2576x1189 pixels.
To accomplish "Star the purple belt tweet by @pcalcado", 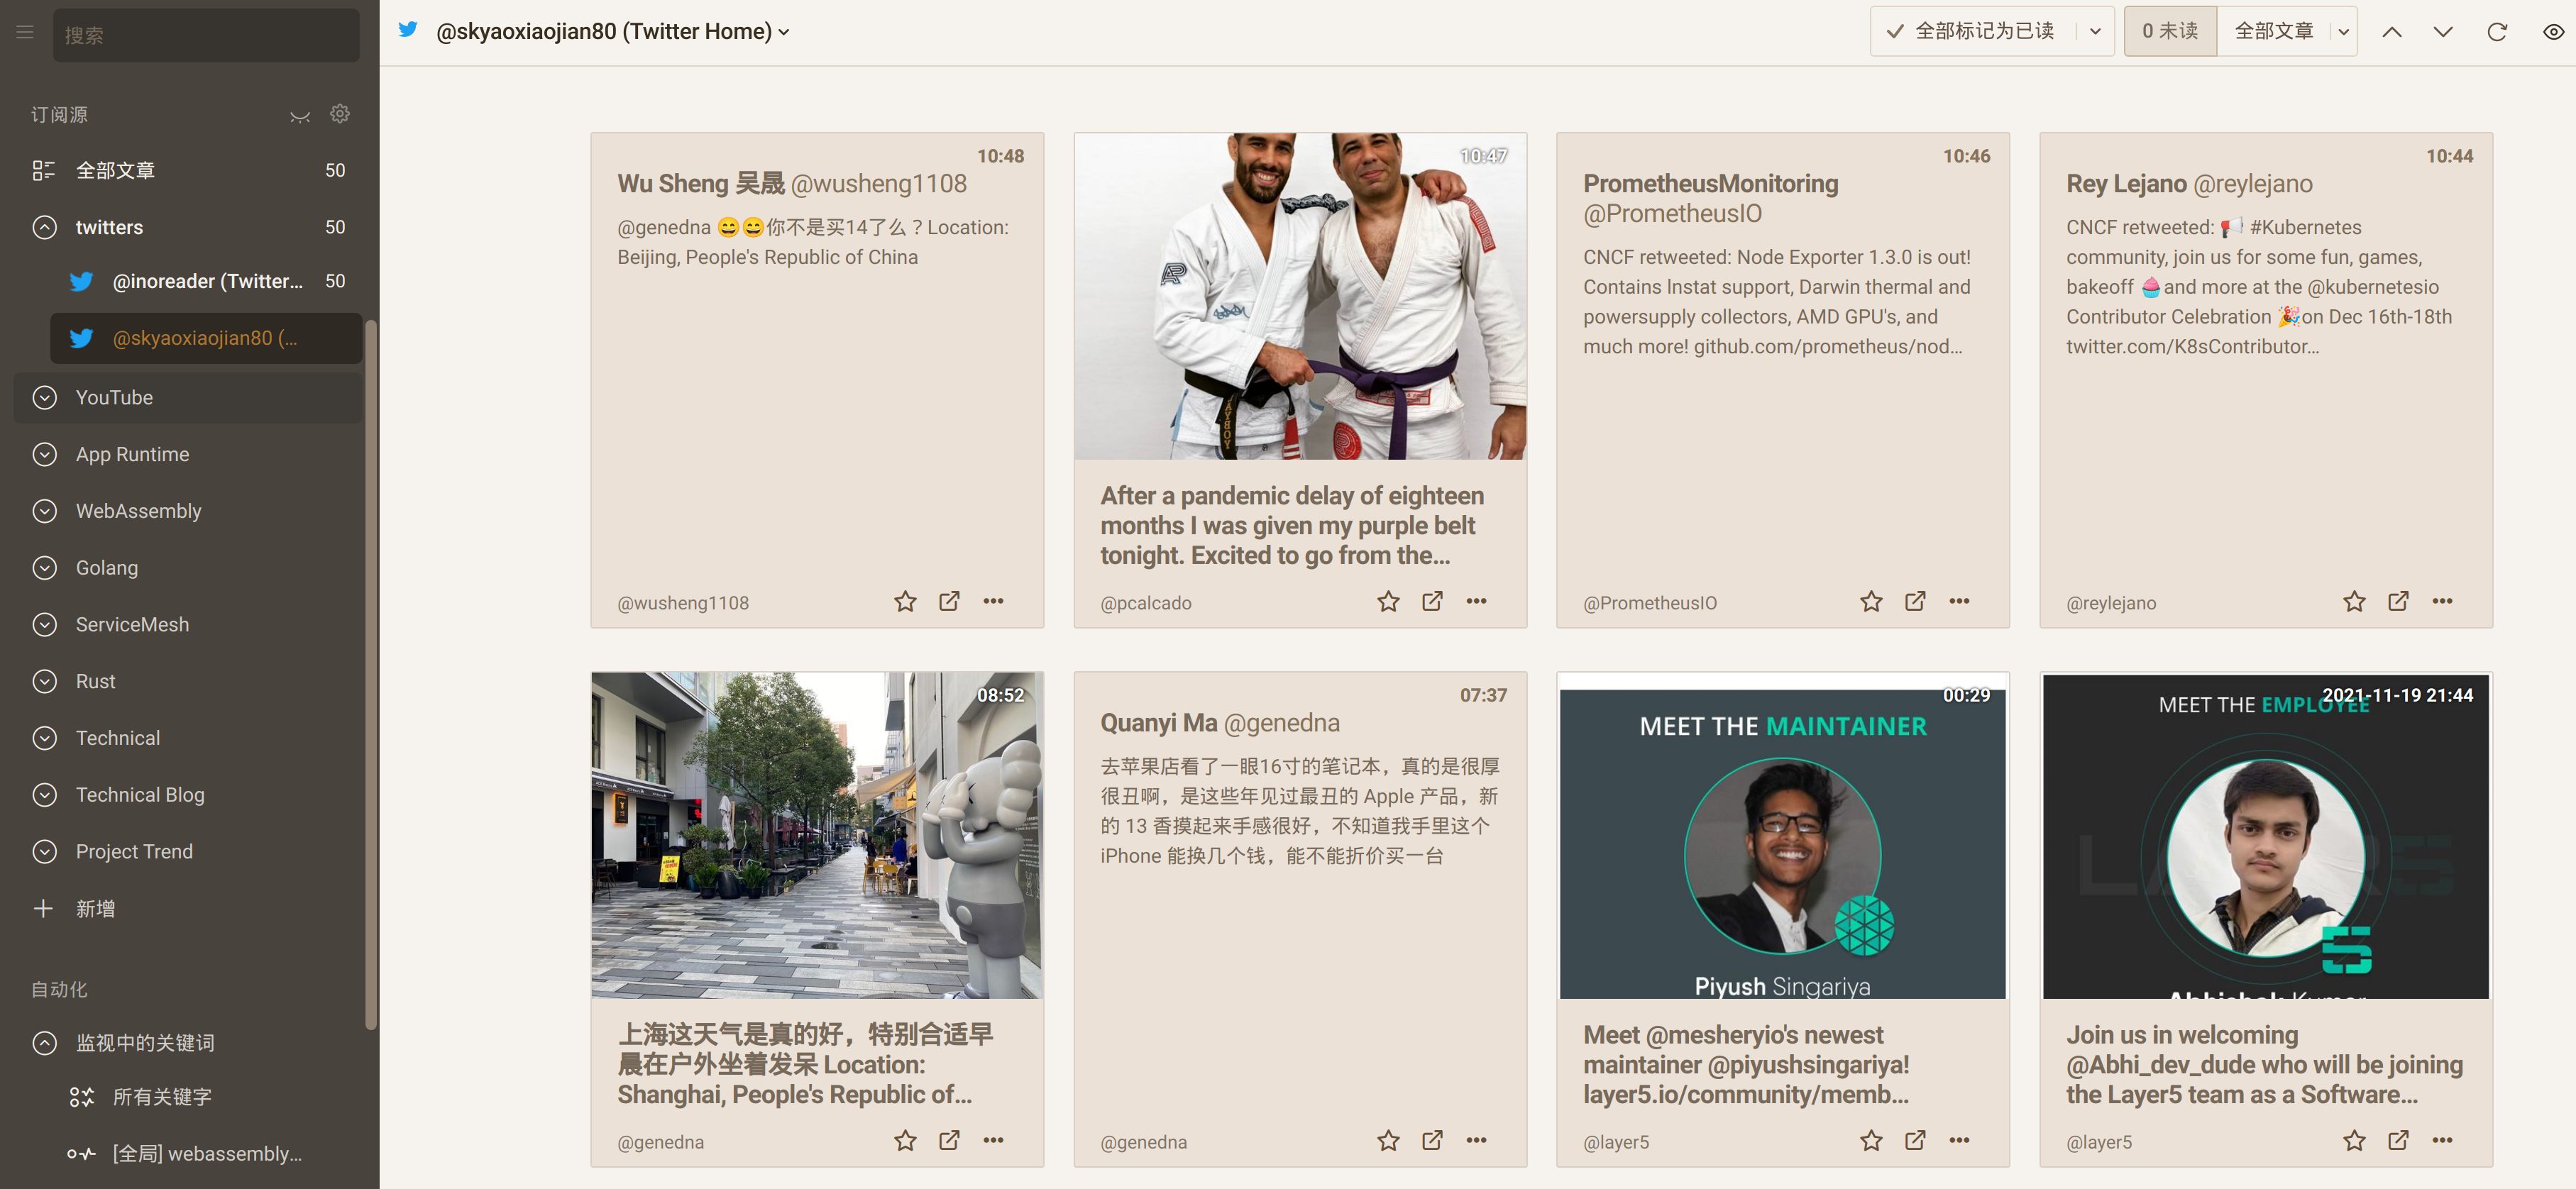I will [x=1387, y=601].
